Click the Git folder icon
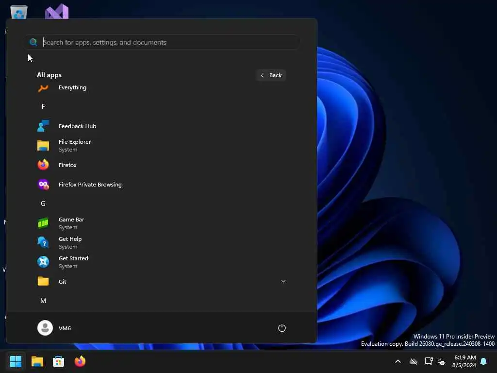This screenshot has width=497, height=373. pos(43,281)
